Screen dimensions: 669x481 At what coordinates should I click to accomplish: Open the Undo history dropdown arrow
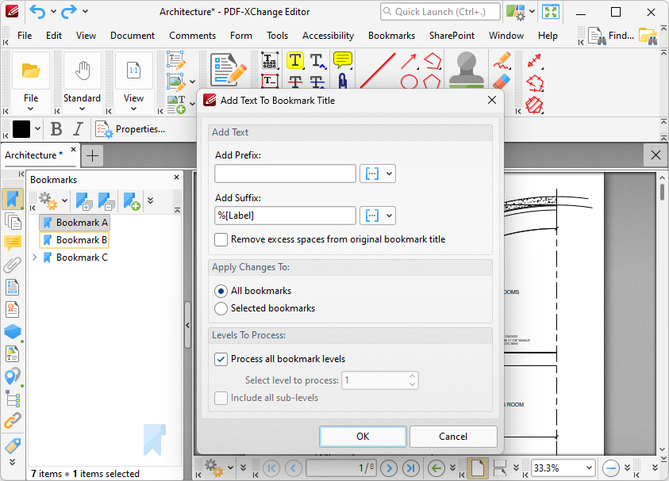point(53,12)
